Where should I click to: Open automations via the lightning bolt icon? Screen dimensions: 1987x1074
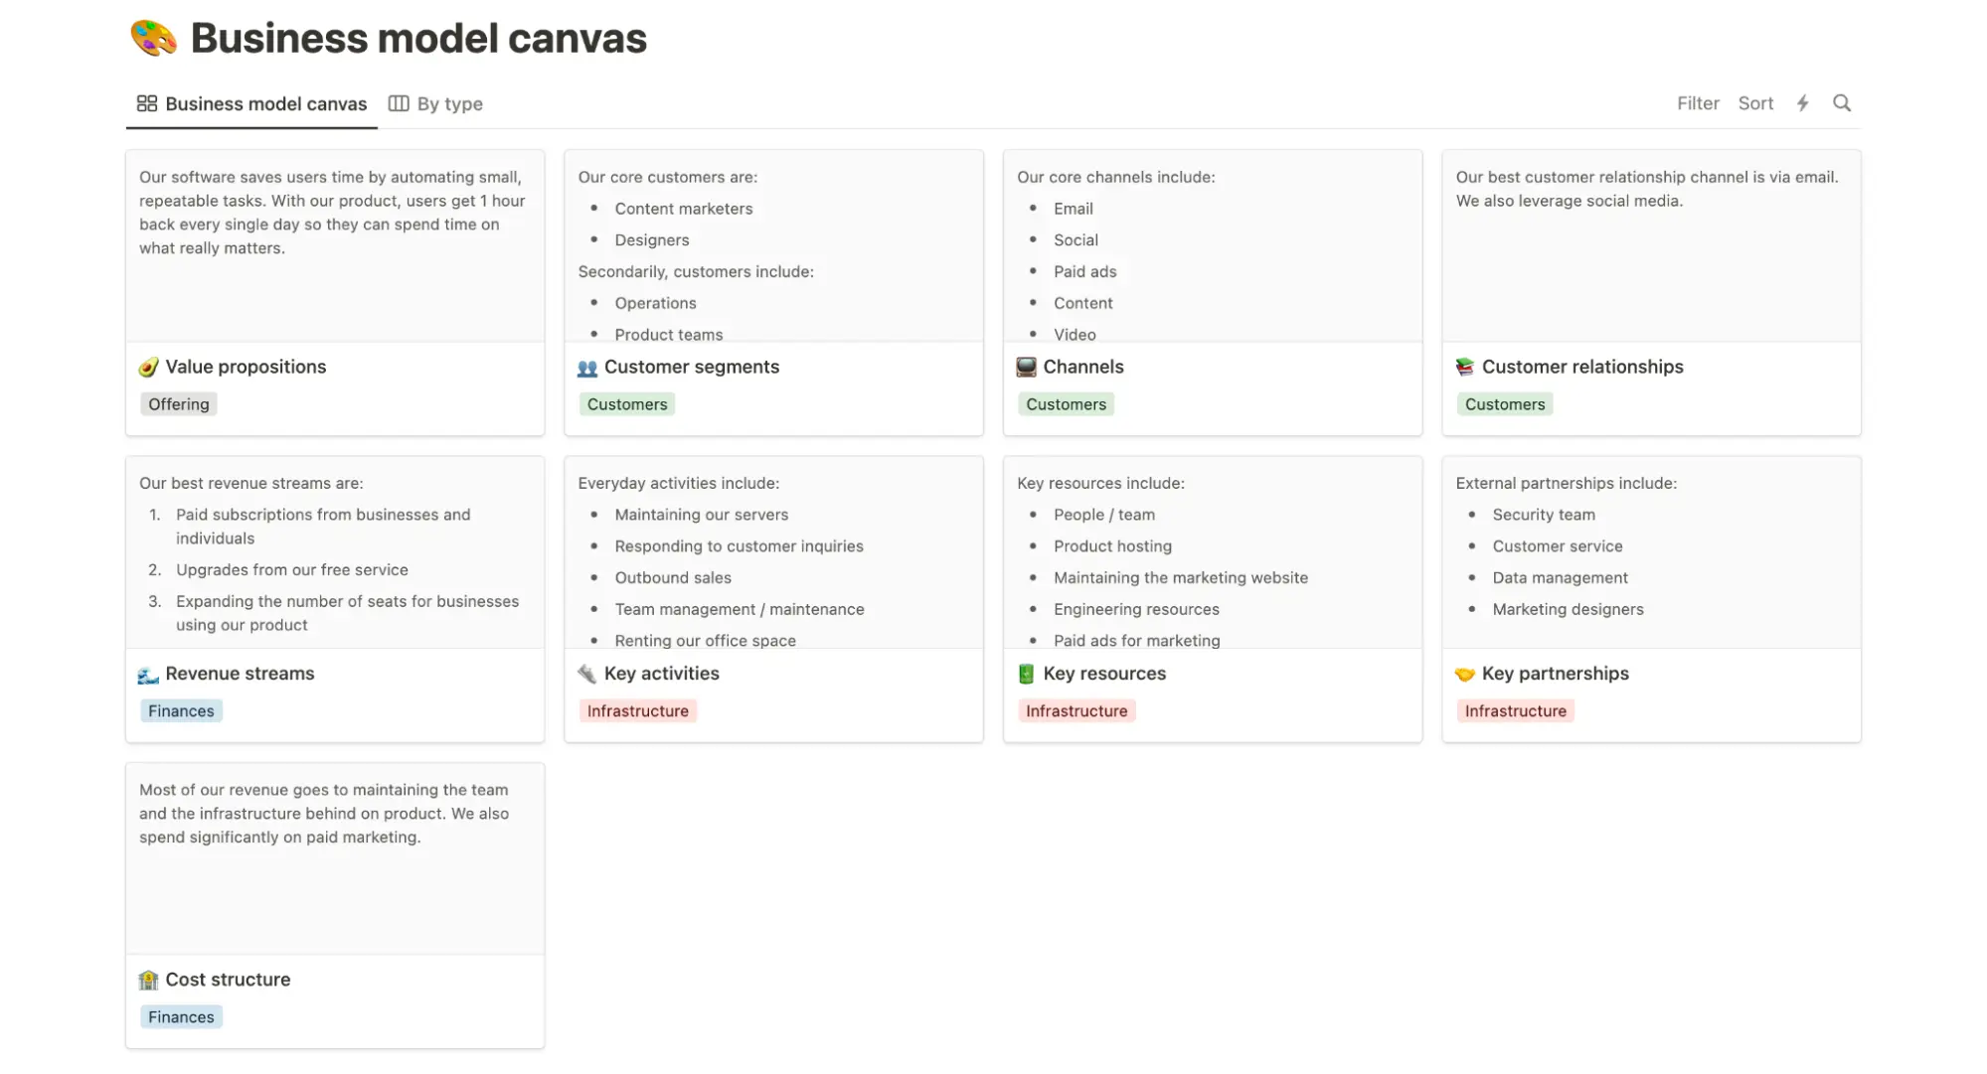pyautogui.click(x=1803, y=102)
